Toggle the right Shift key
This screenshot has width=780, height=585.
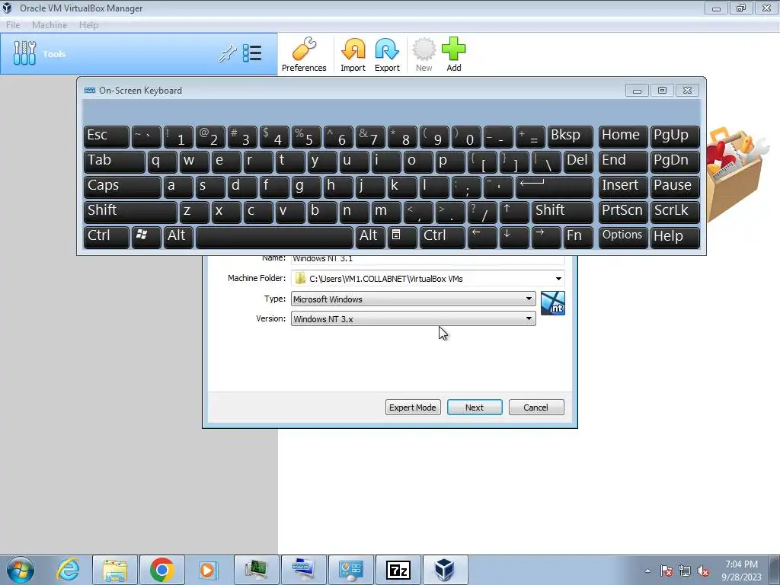click(563, 212)
